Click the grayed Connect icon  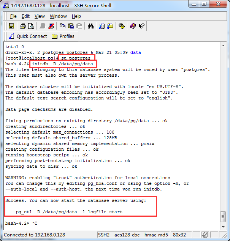point(42,26)
